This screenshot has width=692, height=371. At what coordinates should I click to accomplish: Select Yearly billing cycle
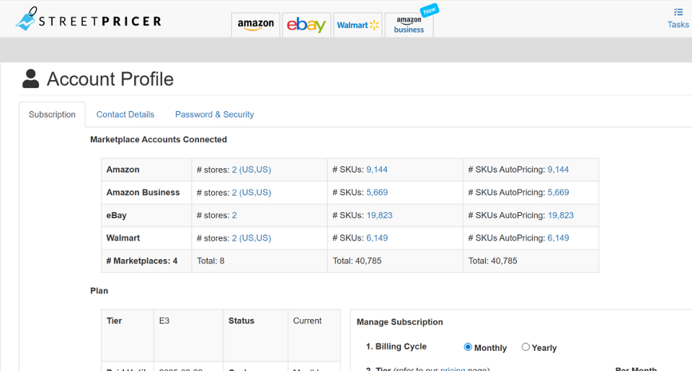coord(525,347)
